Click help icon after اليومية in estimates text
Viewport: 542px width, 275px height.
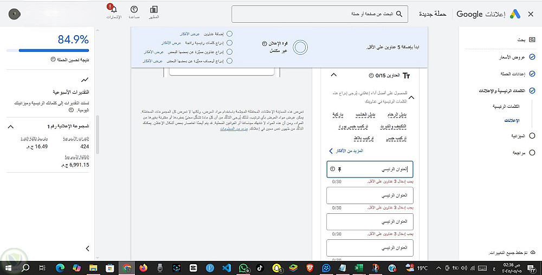click(71, 110)
